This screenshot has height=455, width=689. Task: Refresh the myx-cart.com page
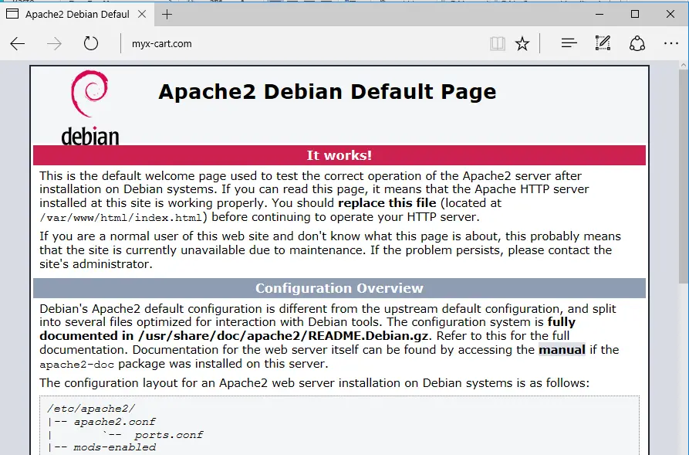pos(91,43)
